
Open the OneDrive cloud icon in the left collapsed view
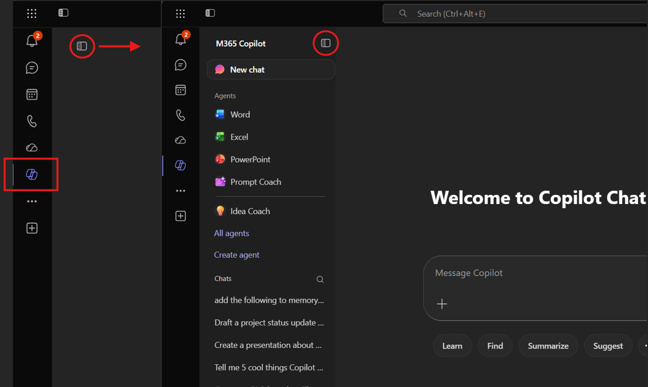coord(32,147)
